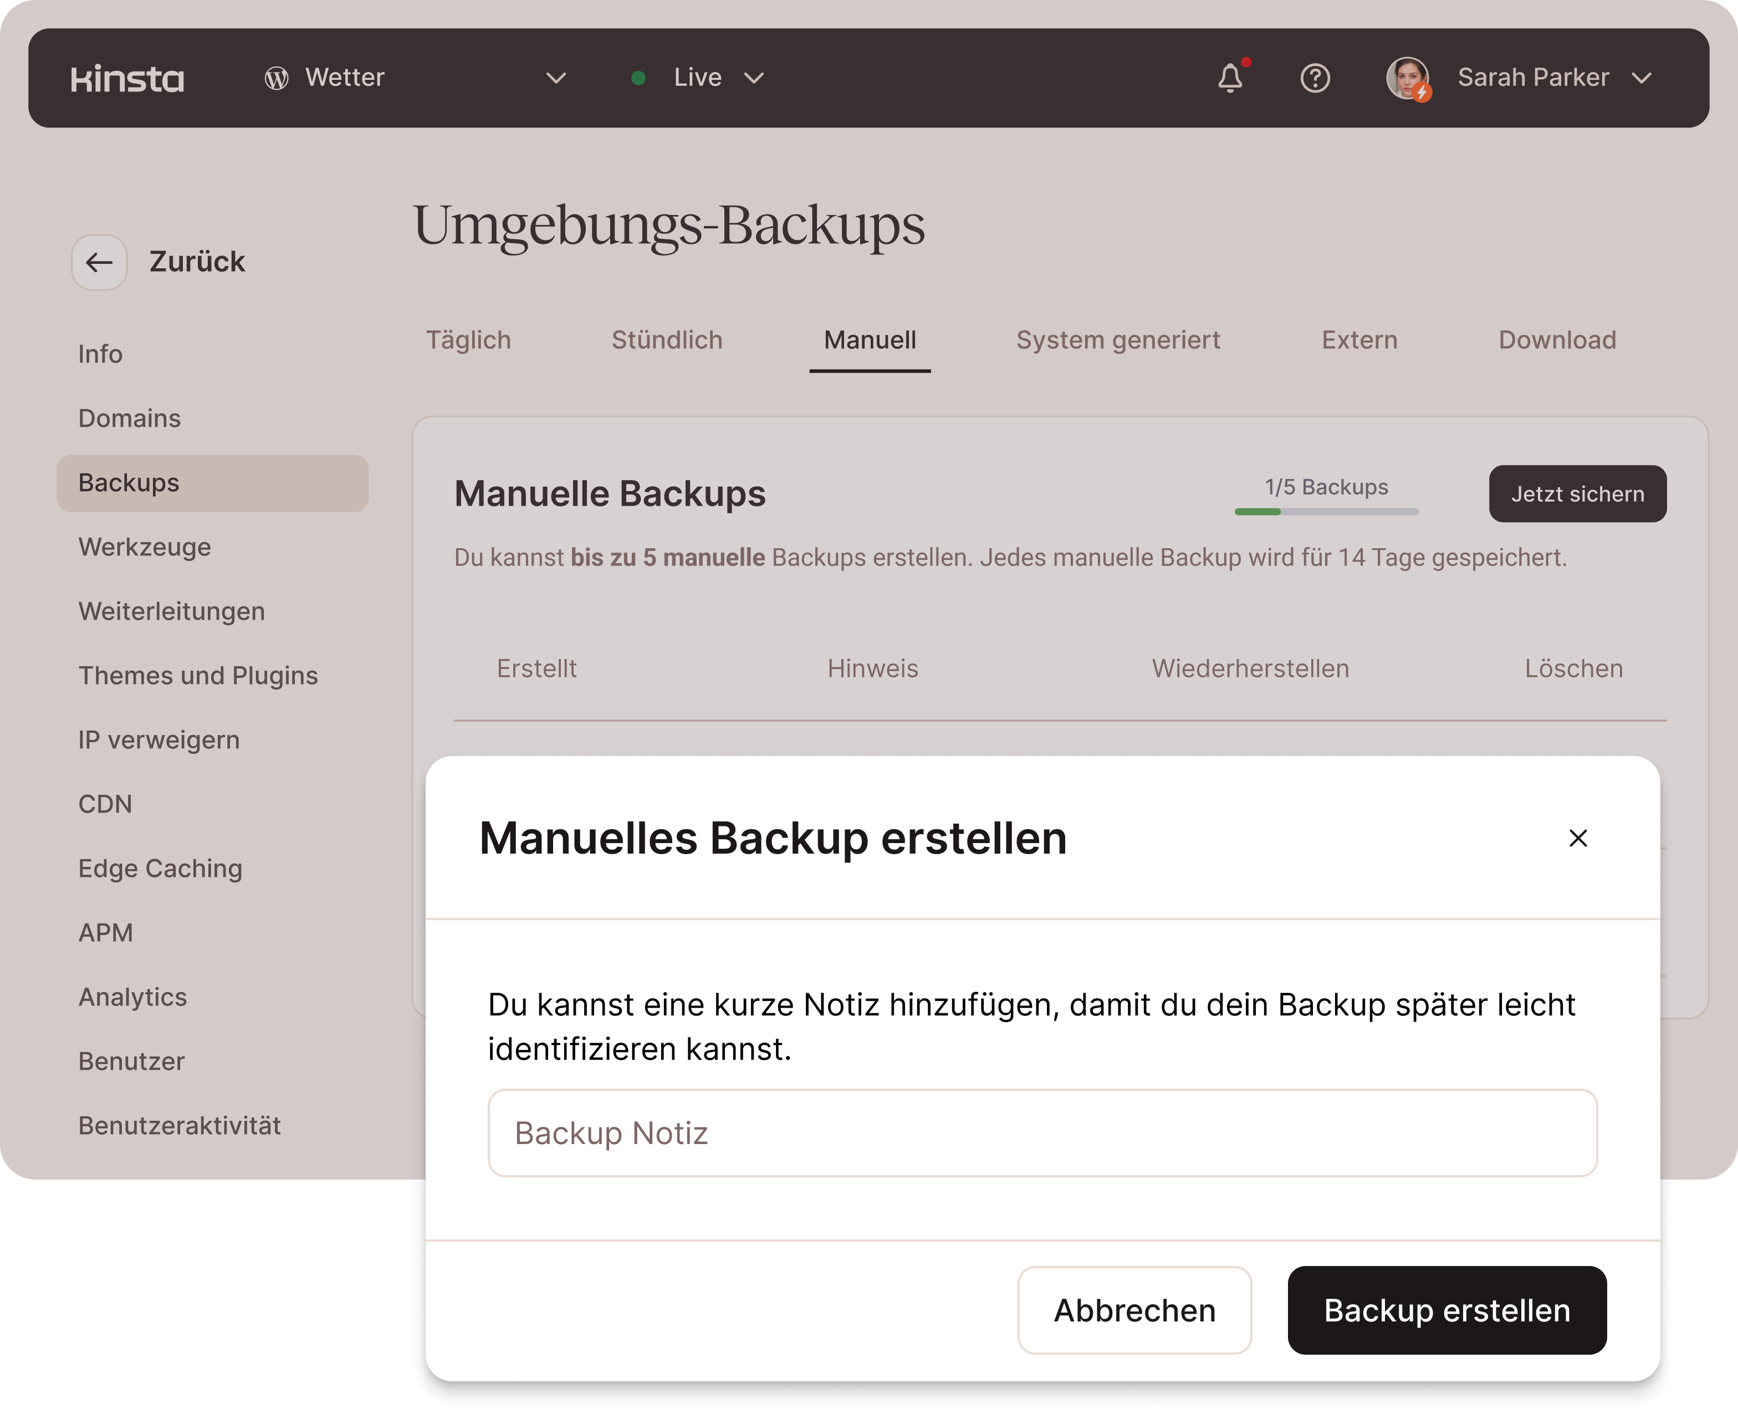Click the 1/5 Backups progress bar
This screenshot has height=1419, width=1738.
coord(1326,512)
